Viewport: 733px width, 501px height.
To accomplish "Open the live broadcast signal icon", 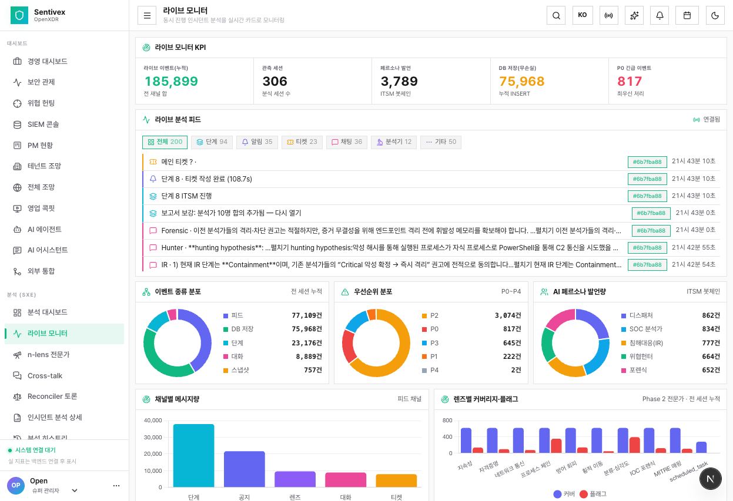I will click(609, 15).
